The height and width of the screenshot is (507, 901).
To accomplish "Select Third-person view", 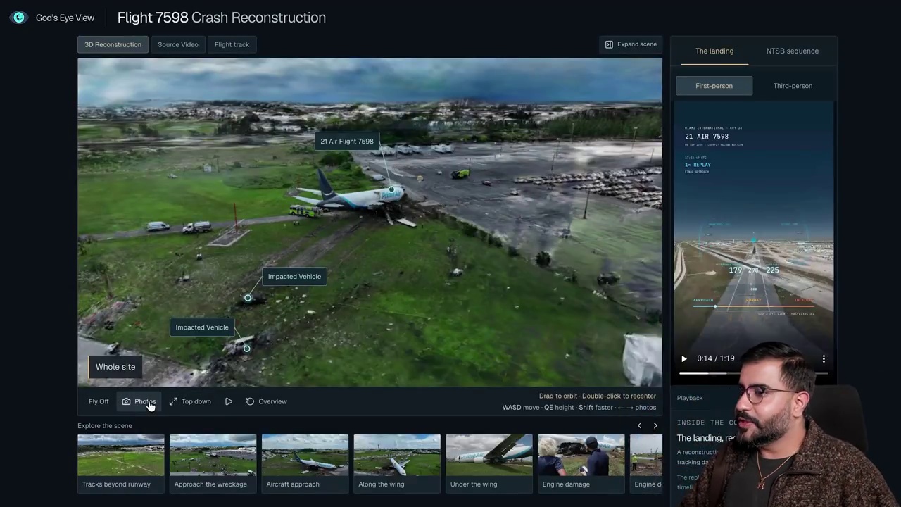I will point(793,86).
